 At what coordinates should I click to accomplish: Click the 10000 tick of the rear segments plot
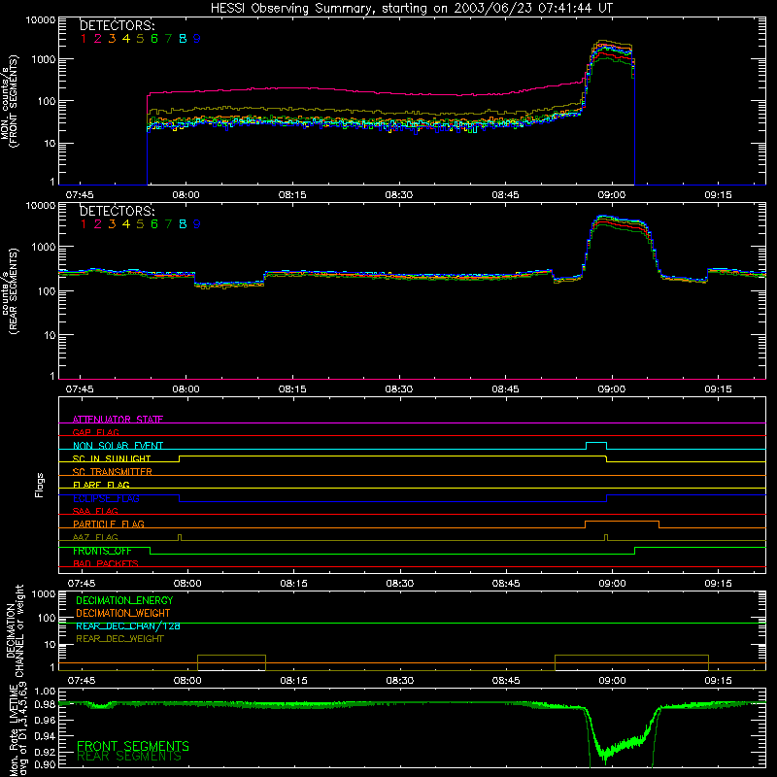tap(41, 206)
